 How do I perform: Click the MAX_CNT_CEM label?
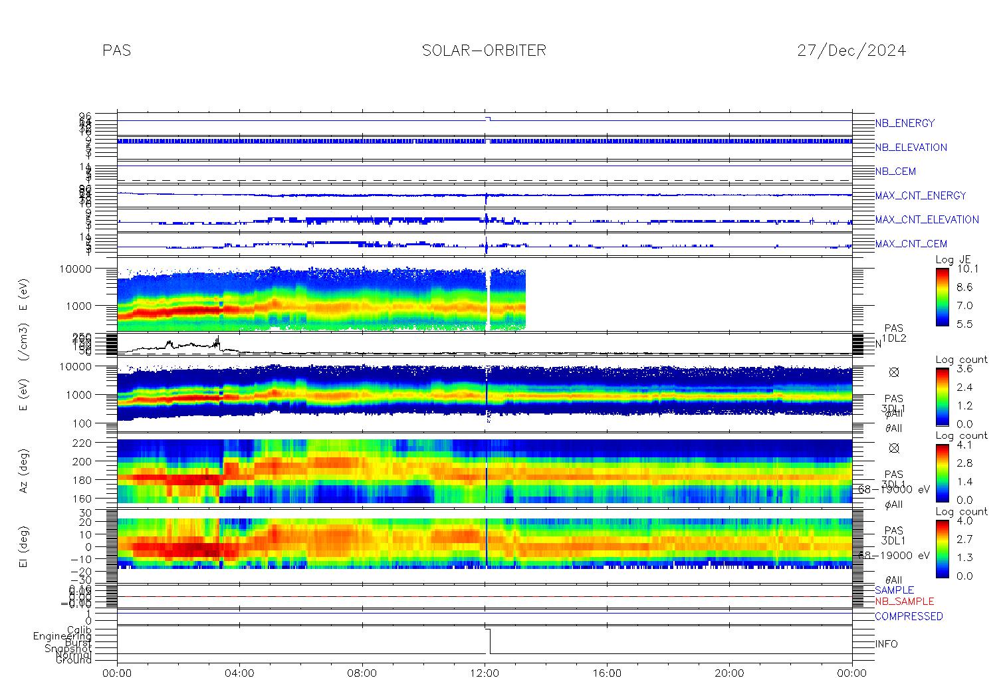tap(911, 244)
